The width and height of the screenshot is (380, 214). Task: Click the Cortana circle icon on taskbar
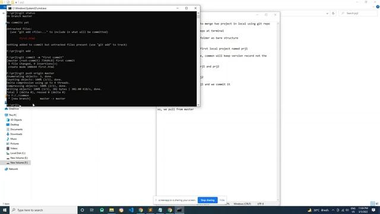(82, 210)
